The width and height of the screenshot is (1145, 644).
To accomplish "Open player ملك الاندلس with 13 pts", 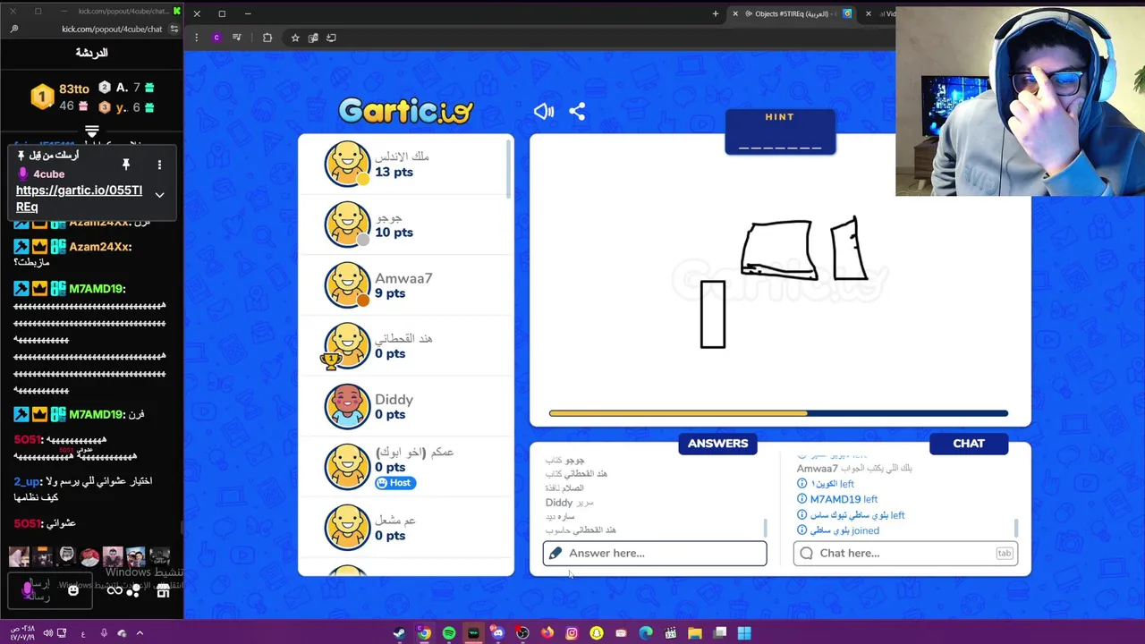I will tap(405, 164).
